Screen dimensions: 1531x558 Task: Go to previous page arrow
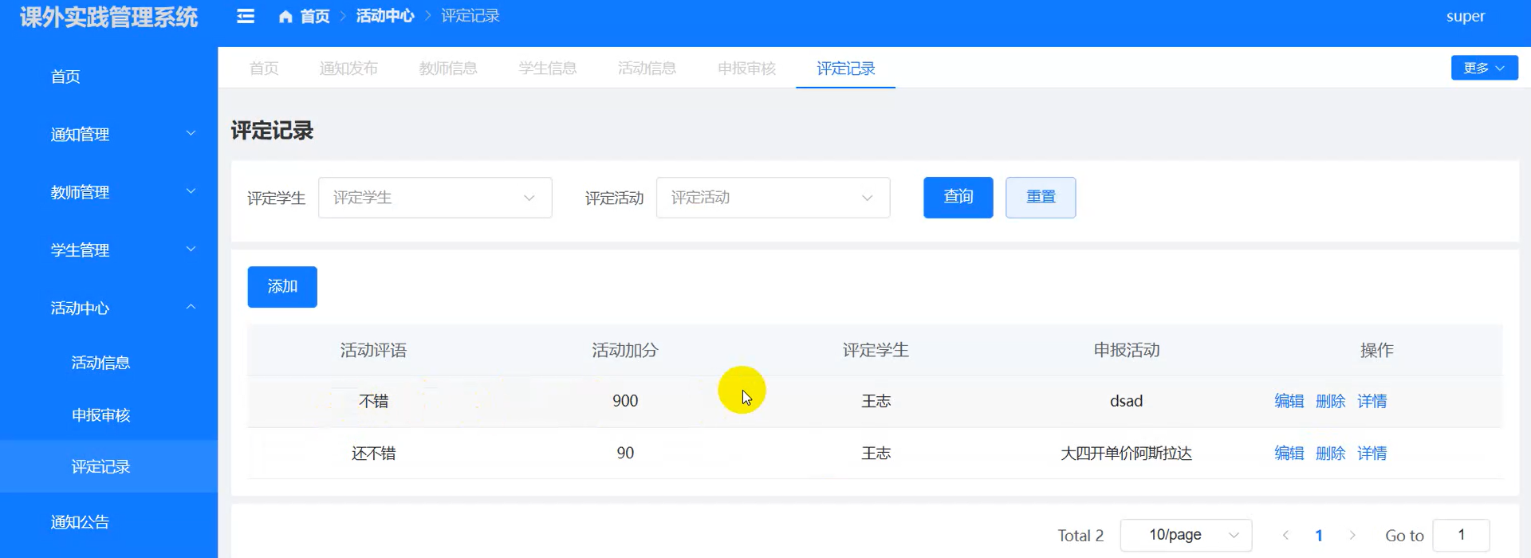coord(1285,536)
